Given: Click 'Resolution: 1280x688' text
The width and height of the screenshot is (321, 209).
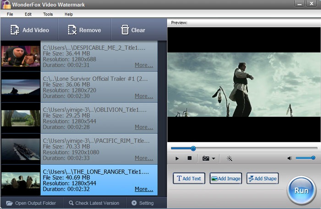Looking at the screenshot, I should pos(69,60).
